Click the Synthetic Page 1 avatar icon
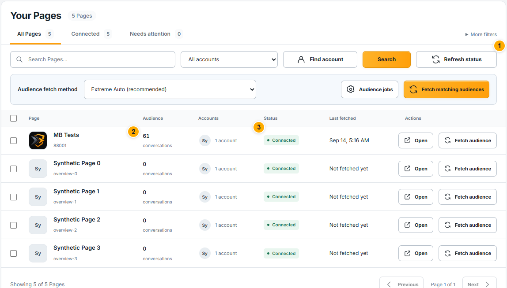The height and width of the screenshot is (288, 507). click(x=38, y=197)
